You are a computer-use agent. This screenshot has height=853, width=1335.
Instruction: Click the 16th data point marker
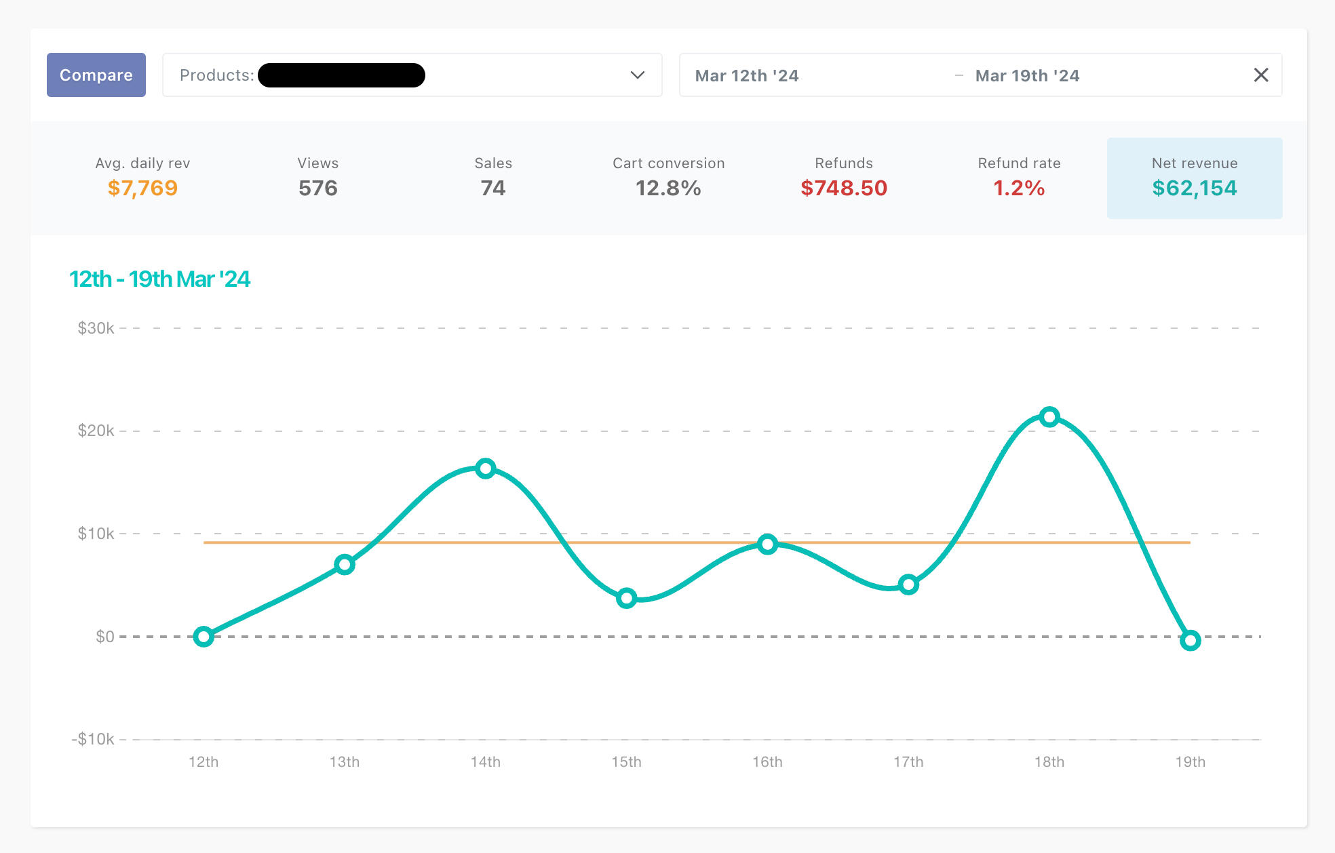767,544
